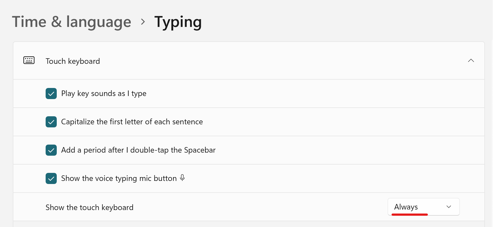The width and height of the screenshot is (493, 227).
Task: Click the down arrow beside Always
Action: pos(448,207)
